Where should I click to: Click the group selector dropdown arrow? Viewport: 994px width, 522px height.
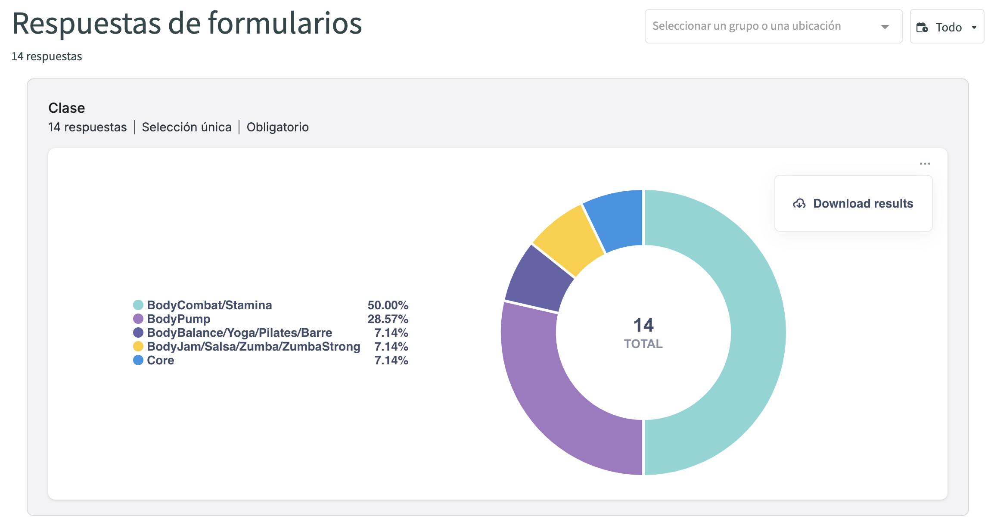click(x=885, y=27)
